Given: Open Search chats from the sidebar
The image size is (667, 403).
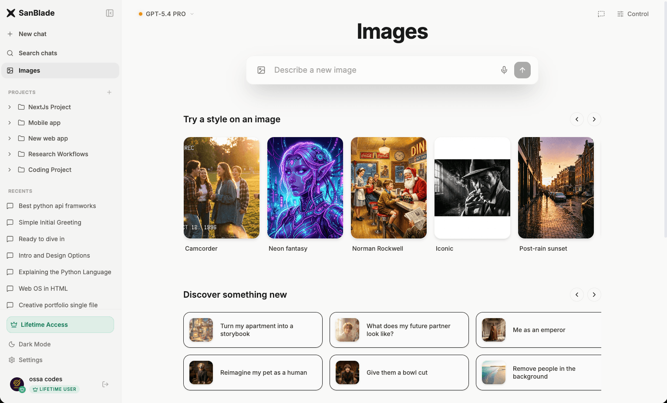Looking at the screenshot, I should point(37,53).
